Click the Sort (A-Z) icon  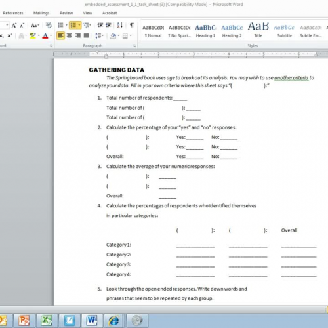pyautogui.click(x=119, y=25)
